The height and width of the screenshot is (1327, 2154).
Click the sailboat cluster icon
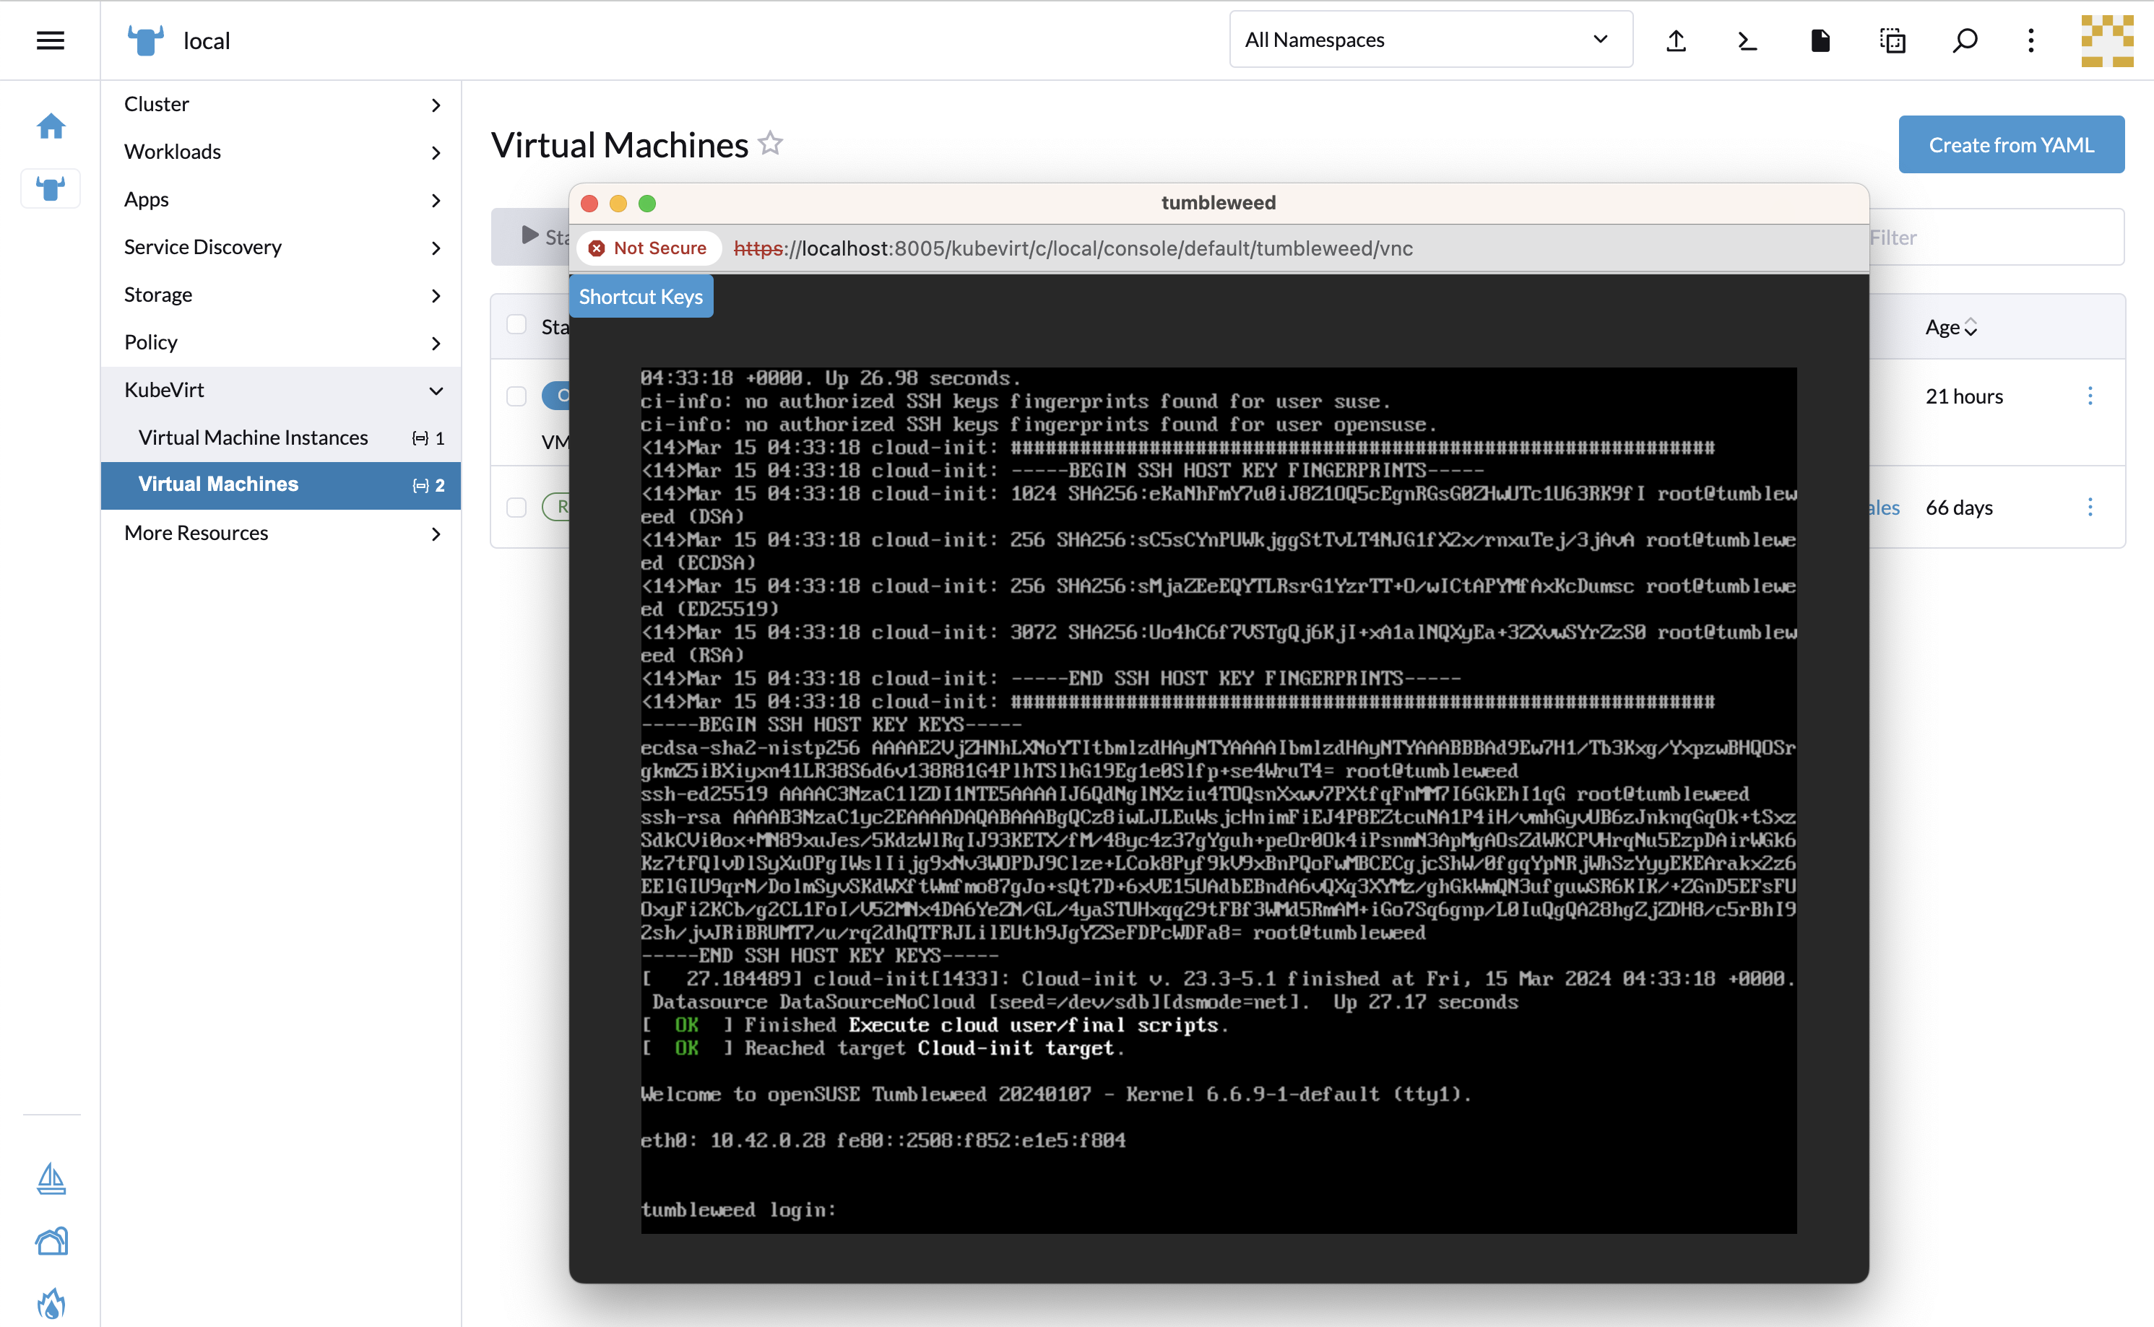(51, 1180)
